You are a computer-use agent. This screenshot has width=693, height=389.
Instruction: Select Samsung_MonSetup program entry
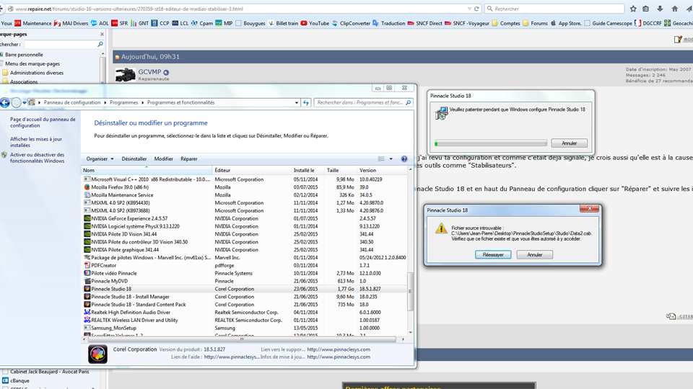pyautogui.click(x=245, y=328)
